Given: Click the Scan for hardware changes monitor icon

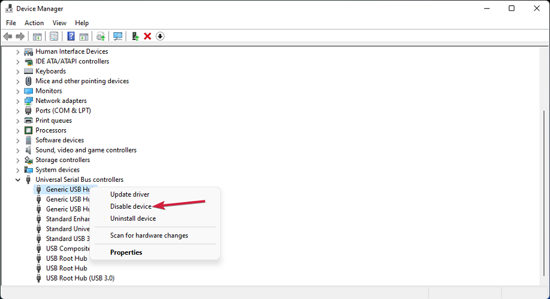Looking at the screenshot, I should click(x=118, y=36).
